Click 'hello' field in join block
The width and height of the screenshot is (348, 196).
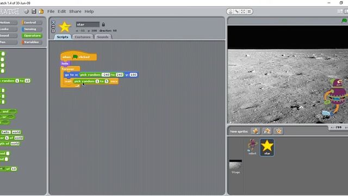[6, 132]
